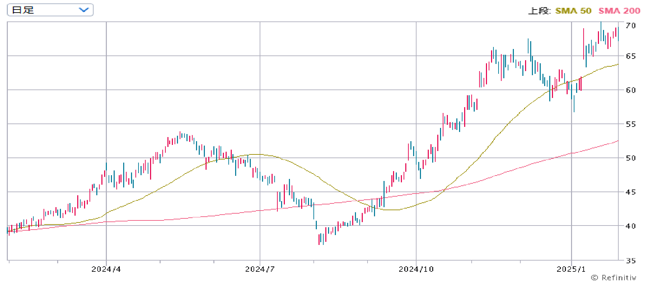Select the 2024/4 date axis label

click(x=106, y=269)
